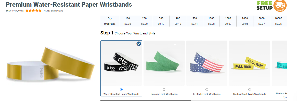The image size is (297, 101).
Task: Click the orange Free Shipping truck icon
Action: (280, 6)
